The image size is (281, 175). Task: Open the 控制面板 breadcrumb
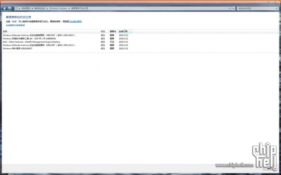(26, 8)
